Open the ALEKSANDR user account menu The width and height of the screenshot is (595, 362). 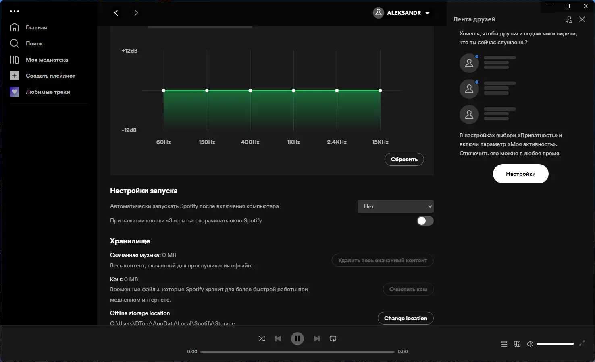[x=402, y=13]
